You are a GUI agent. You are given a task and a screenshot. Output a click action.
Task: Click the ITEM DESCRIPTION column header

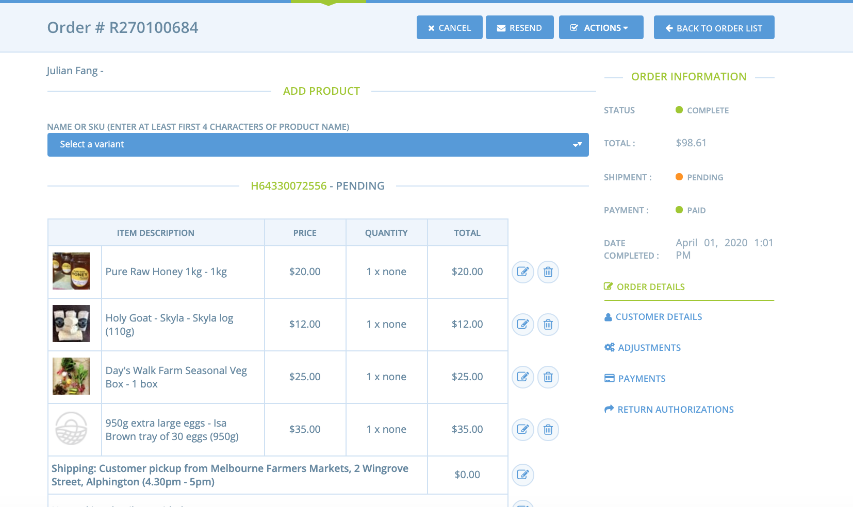click(x=156, y=233)
